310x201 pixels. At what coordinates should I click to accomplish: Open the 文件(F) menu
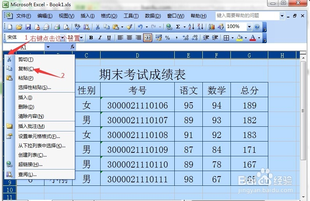[23, 16]
